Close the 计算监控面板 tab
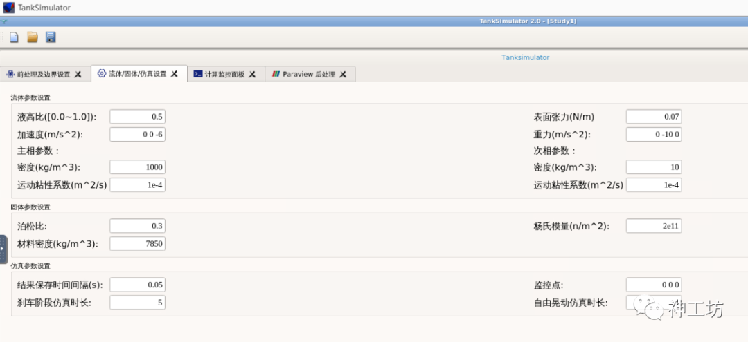This screenshot has height=342, width=748. pos(252,74)
